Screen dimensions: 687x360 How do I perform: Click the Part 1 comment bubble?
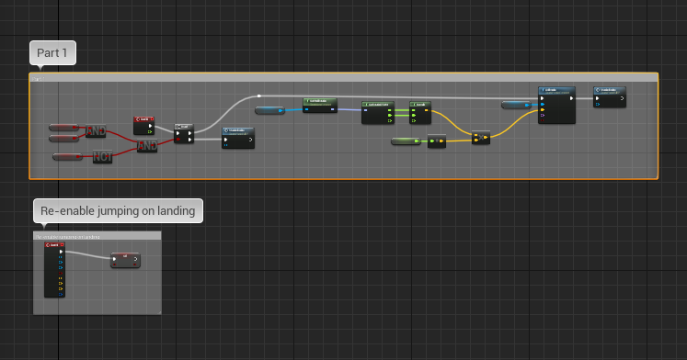(x=52, y=53)
